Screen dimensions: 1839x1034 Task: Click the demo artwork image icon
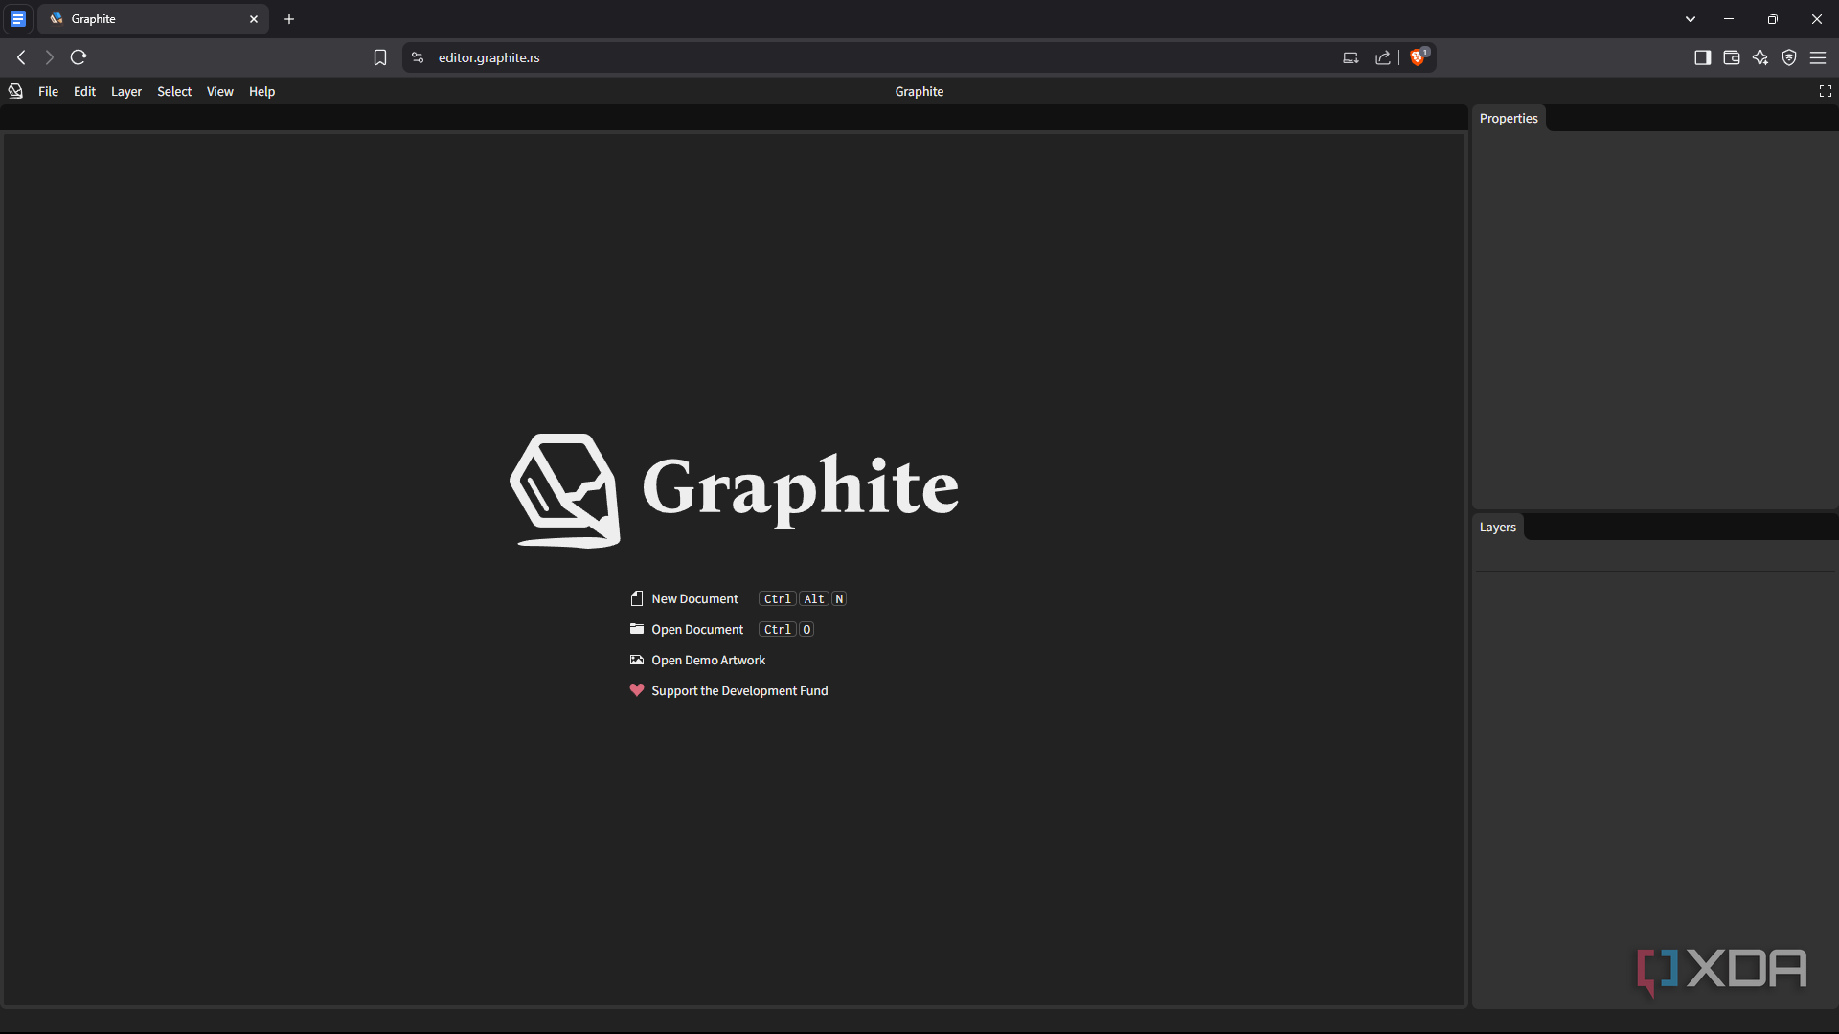pyautogui.click(x=637, y=660)
